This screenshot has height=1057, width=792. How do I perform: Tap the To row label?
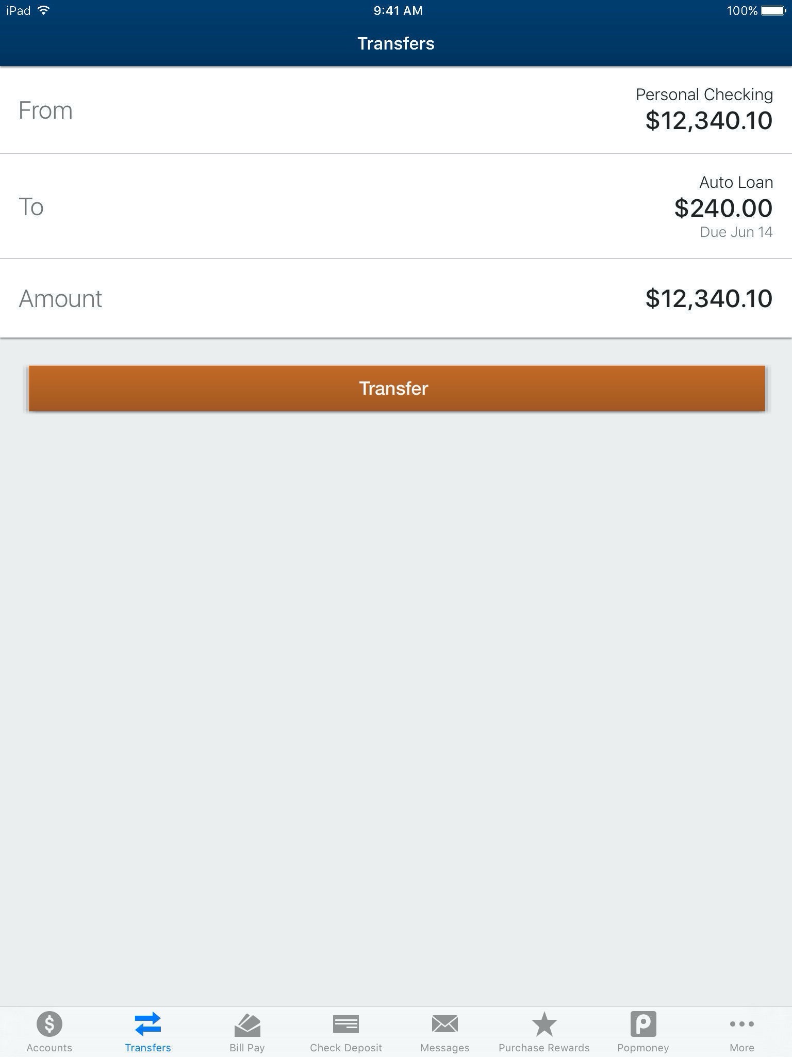pos(31,206)
